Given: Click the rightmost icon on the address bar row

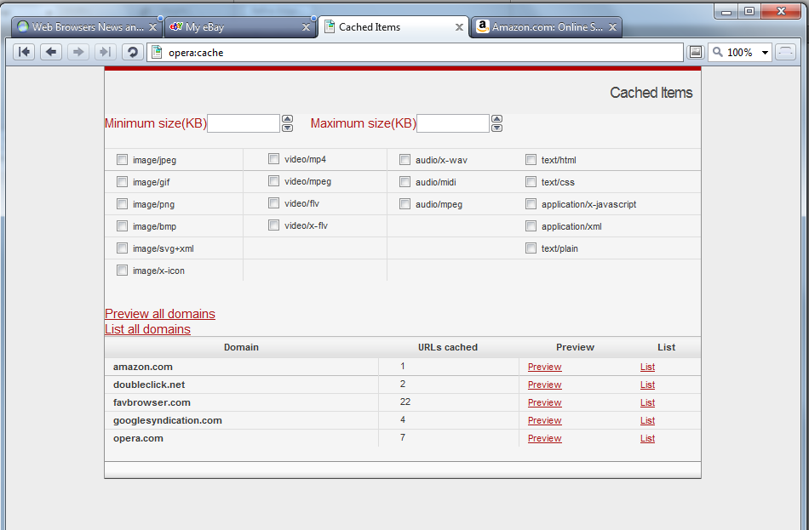Looking at the screenshot, I should click(x=785, y=53).
